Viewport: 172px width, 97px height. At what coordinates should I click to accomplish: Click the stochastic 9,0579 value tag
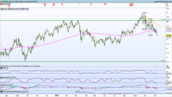coord(169,83)
